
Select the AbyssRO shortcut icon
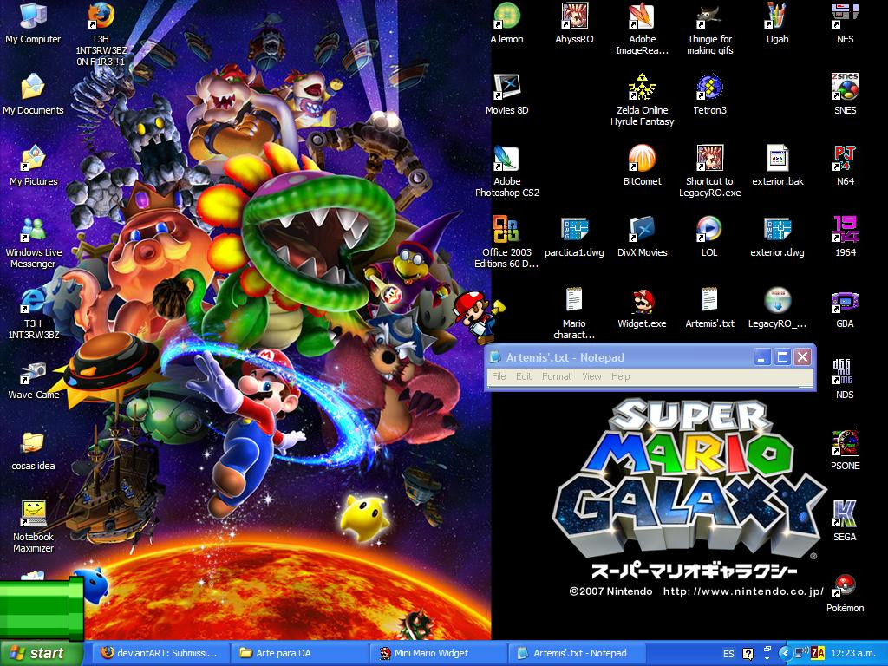tap(574, 17)
